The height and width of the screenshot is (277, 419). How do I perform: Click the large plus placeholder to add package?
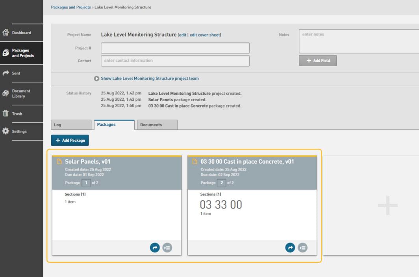387,205
